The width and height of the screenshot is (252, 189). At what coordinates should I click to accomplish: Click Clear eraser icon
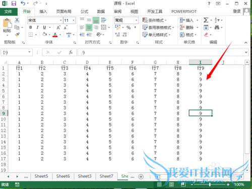[x=206, y=35]
